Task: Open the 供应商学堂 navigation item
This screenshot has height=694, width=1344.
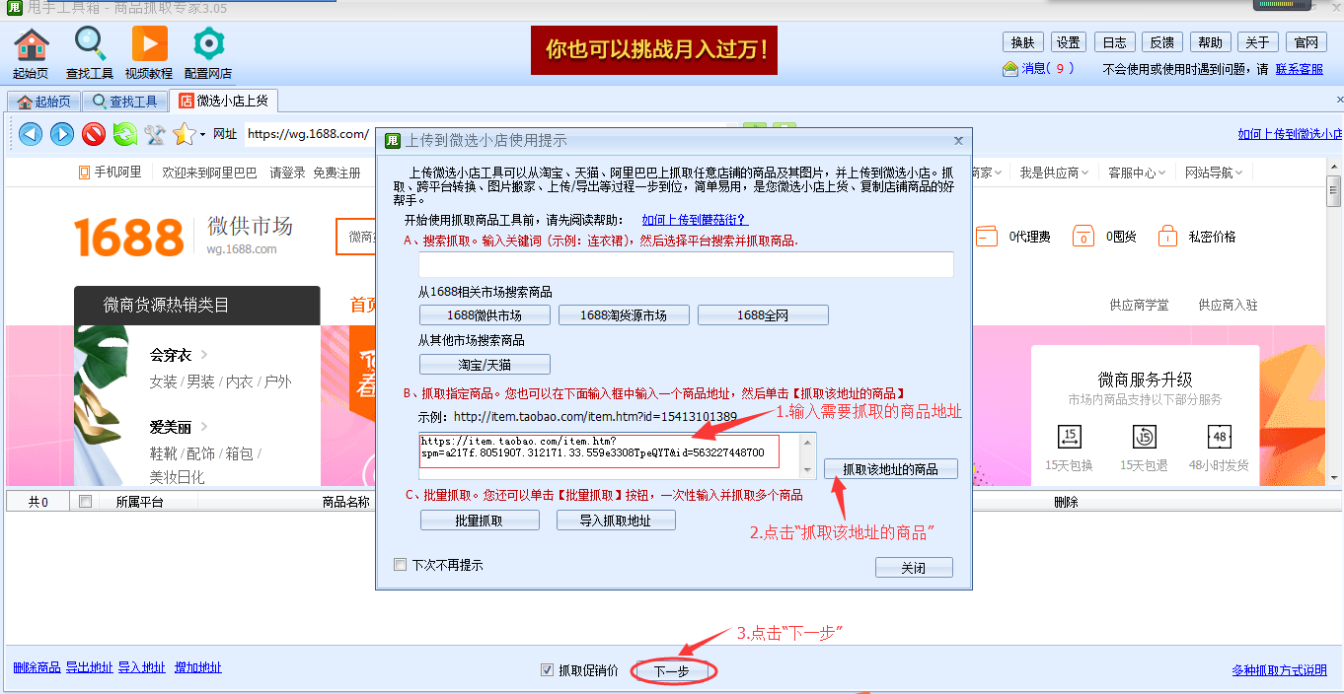Action: [1139, 306]
